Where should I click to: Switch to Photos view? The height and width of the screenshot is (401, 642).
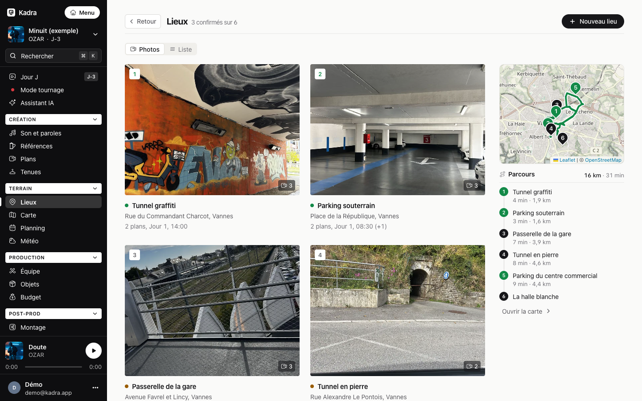[145, 49]
